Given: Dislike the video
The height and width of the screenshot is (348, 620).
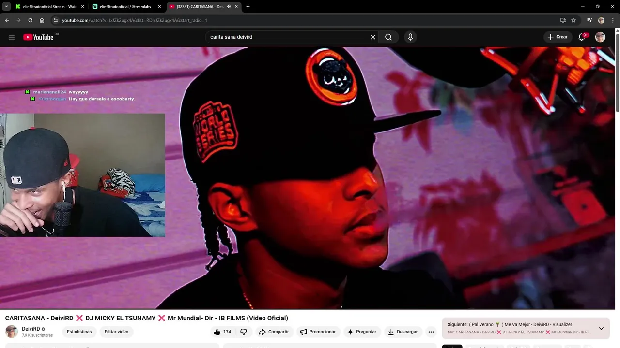Looking at the screenshot, I should coord(244,332).
